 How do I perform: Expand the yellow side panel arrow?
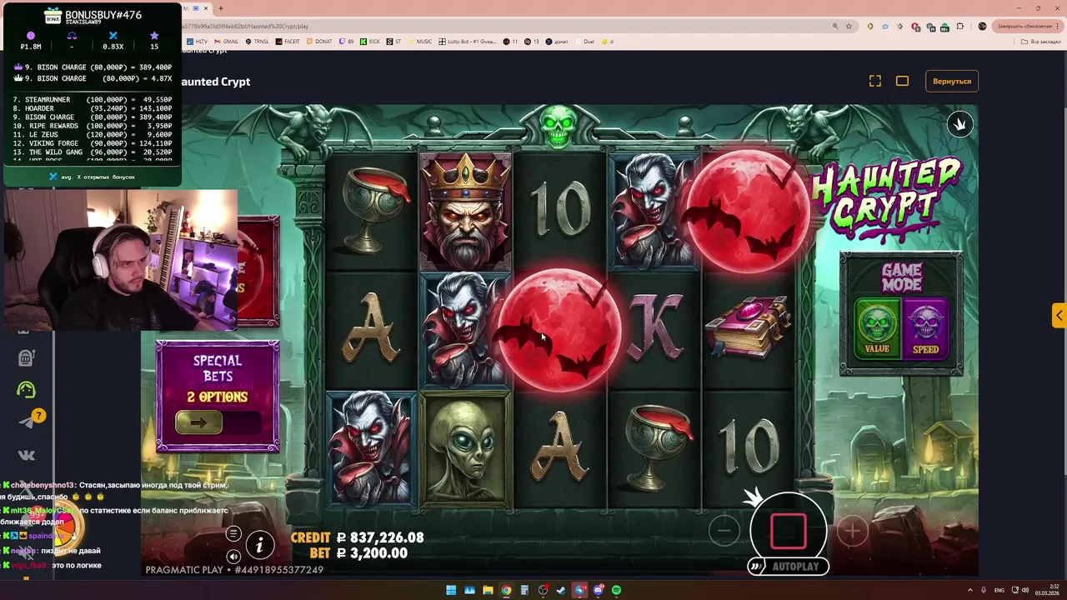coord(1059,316)
